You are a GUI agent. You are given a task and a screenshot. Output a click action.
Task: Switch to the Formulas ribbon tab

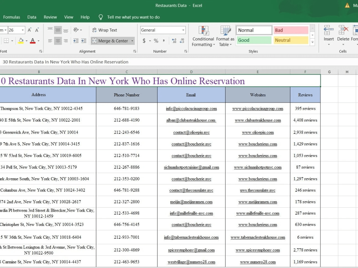(x=12, y=17)
